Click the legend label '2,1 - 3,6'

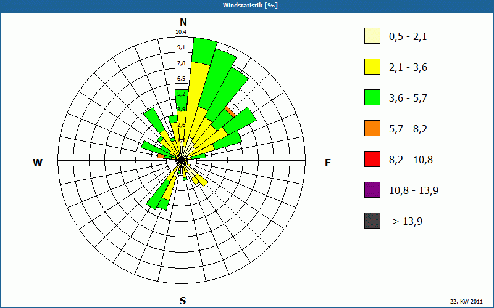(408, 68)
